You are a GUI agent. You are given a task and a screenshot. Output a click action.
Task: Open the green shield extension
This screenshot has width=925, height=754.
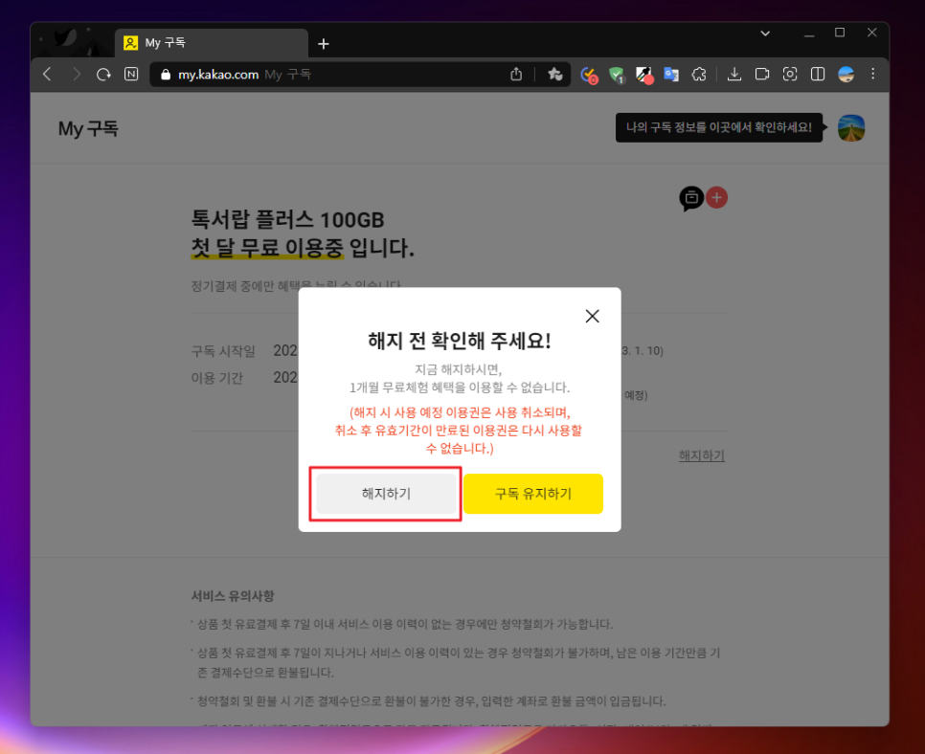pos(617,75)
